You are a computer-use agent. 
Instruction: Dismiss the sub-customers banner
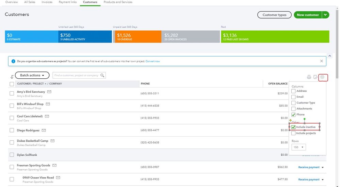322,61
